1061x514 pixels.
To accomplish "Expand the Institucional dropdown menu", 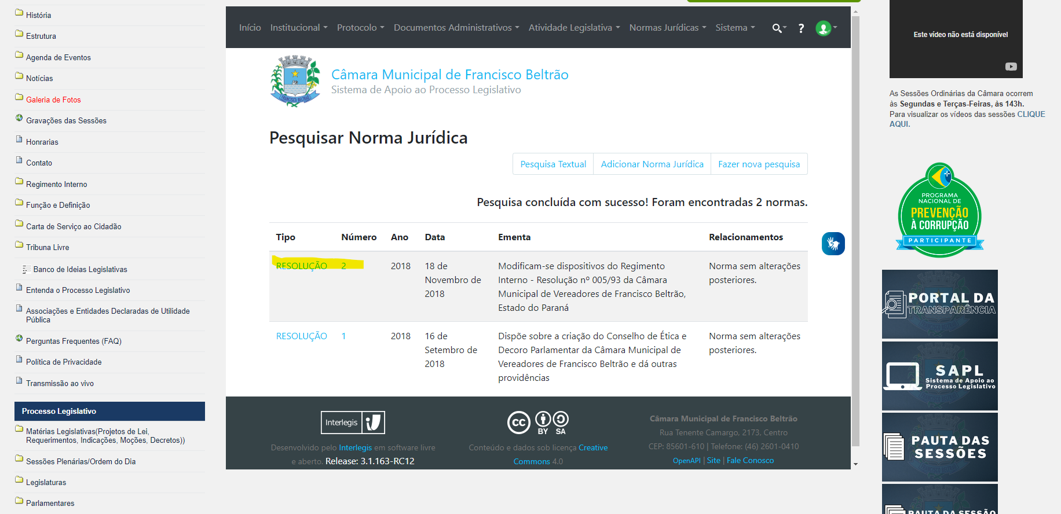I will tap(298, 28).
